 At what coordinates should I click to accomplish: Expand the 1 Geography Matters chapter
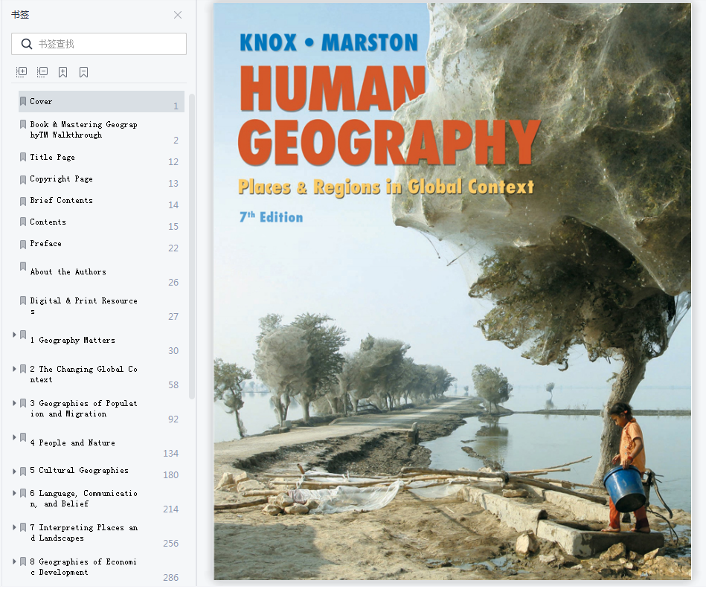click(14, 335)
